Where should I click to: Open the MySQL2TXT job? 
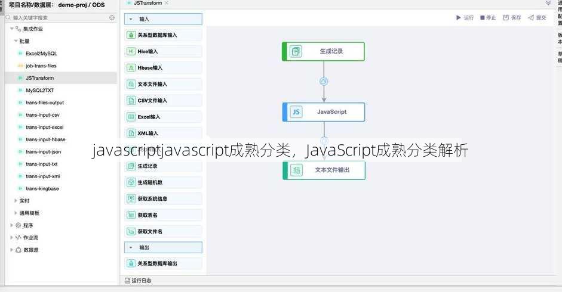40,90
